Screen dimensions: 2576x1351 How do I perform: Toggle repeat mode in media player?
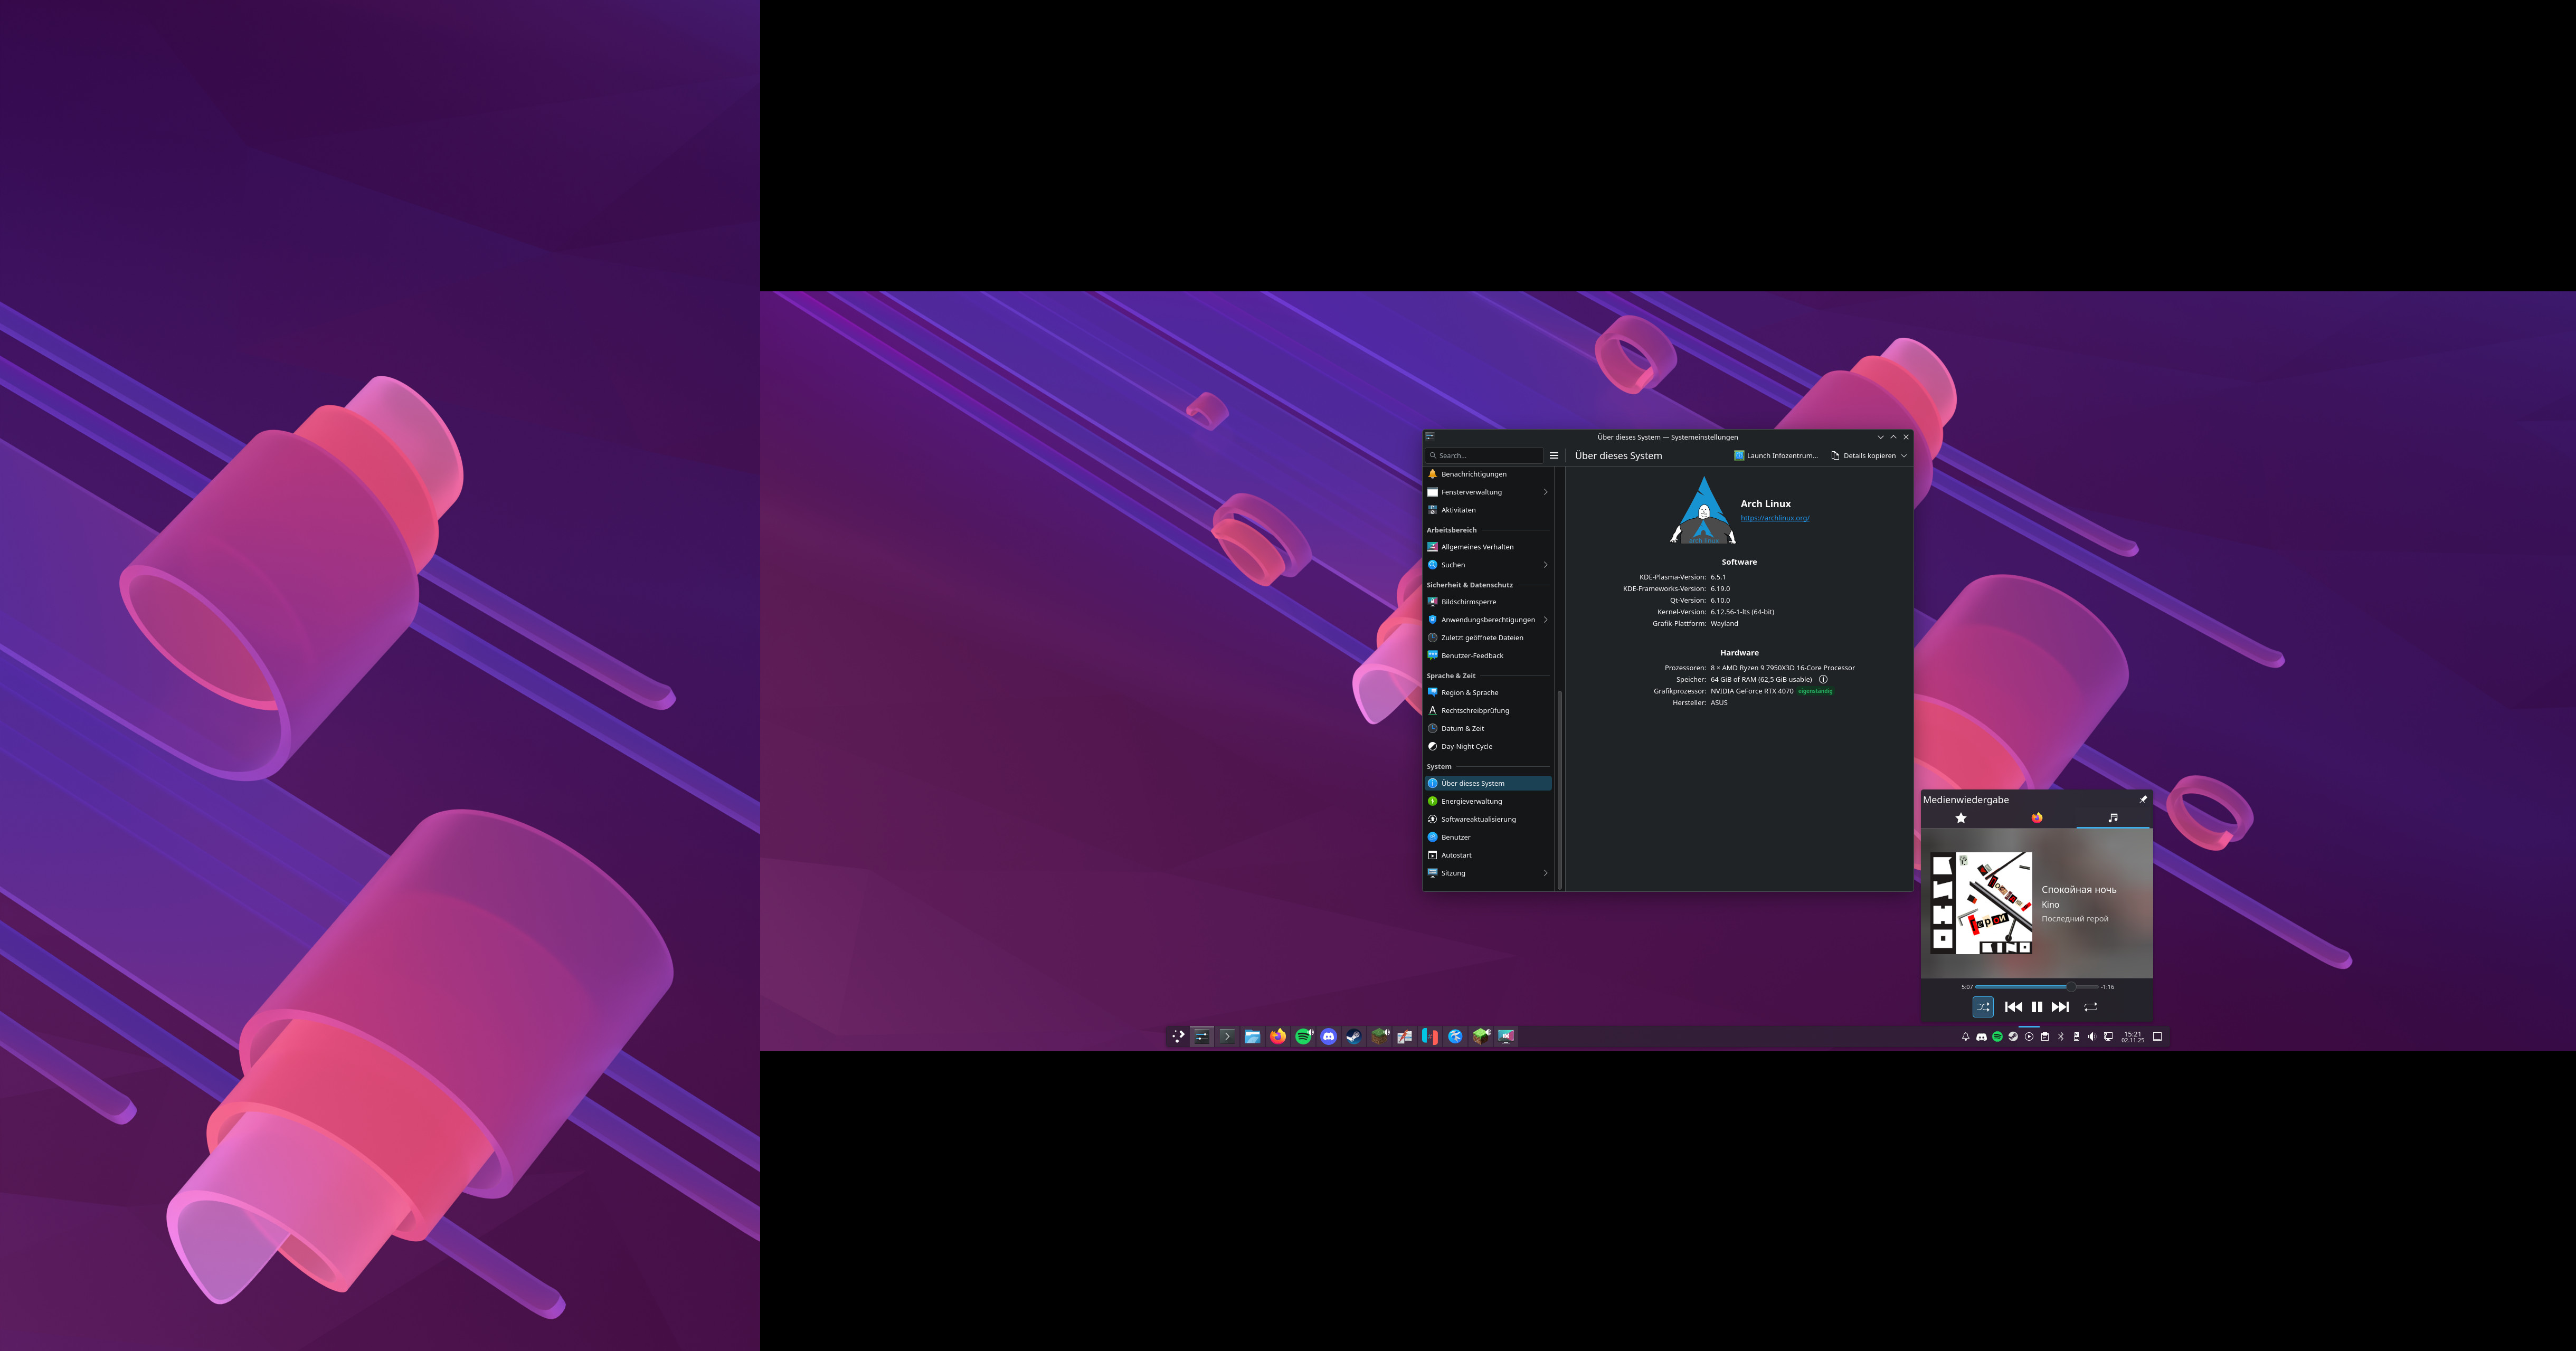(x=2090, y=1007)
